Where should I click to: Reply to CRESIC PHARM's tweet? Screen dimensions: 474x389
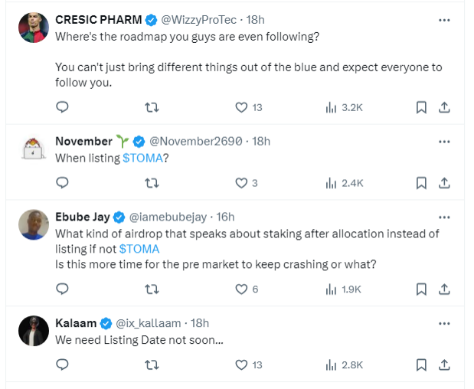(x=63, y=108)
